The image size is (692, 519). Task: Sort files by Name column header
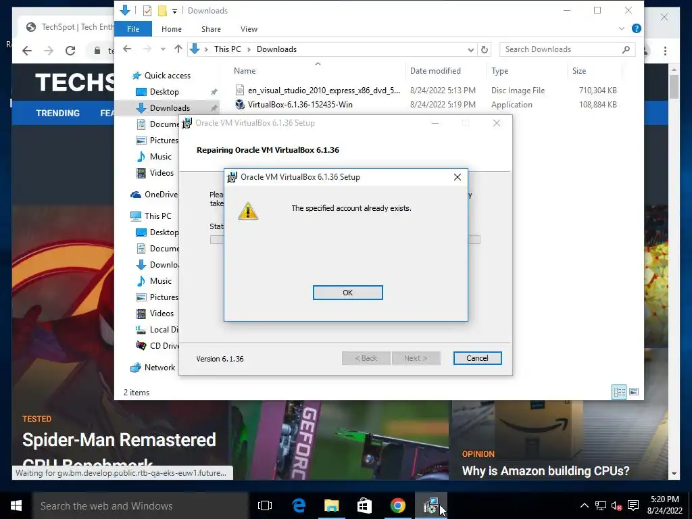coord(245,71)
